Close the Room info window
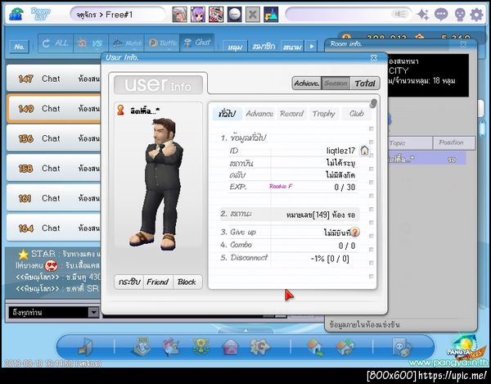This screenshot has width=491, height=384. [x=463, y=44]
